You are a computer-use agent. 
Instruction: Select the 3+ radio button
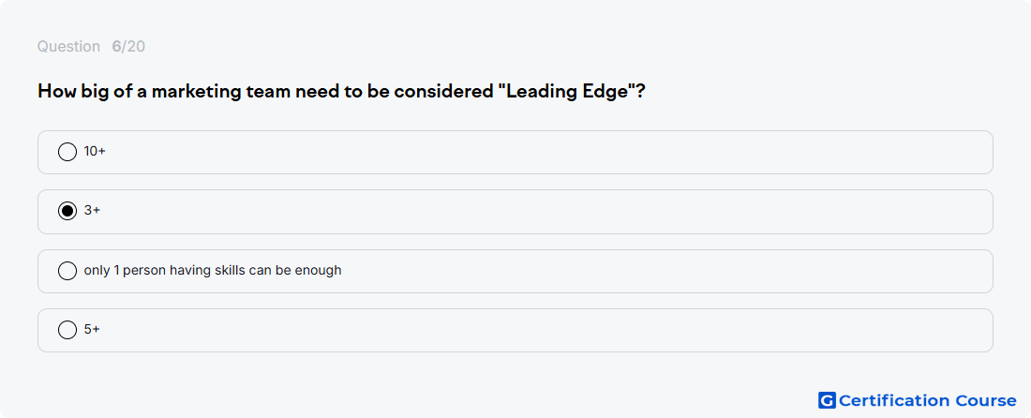pyautogui.click(x=67, y=211)
